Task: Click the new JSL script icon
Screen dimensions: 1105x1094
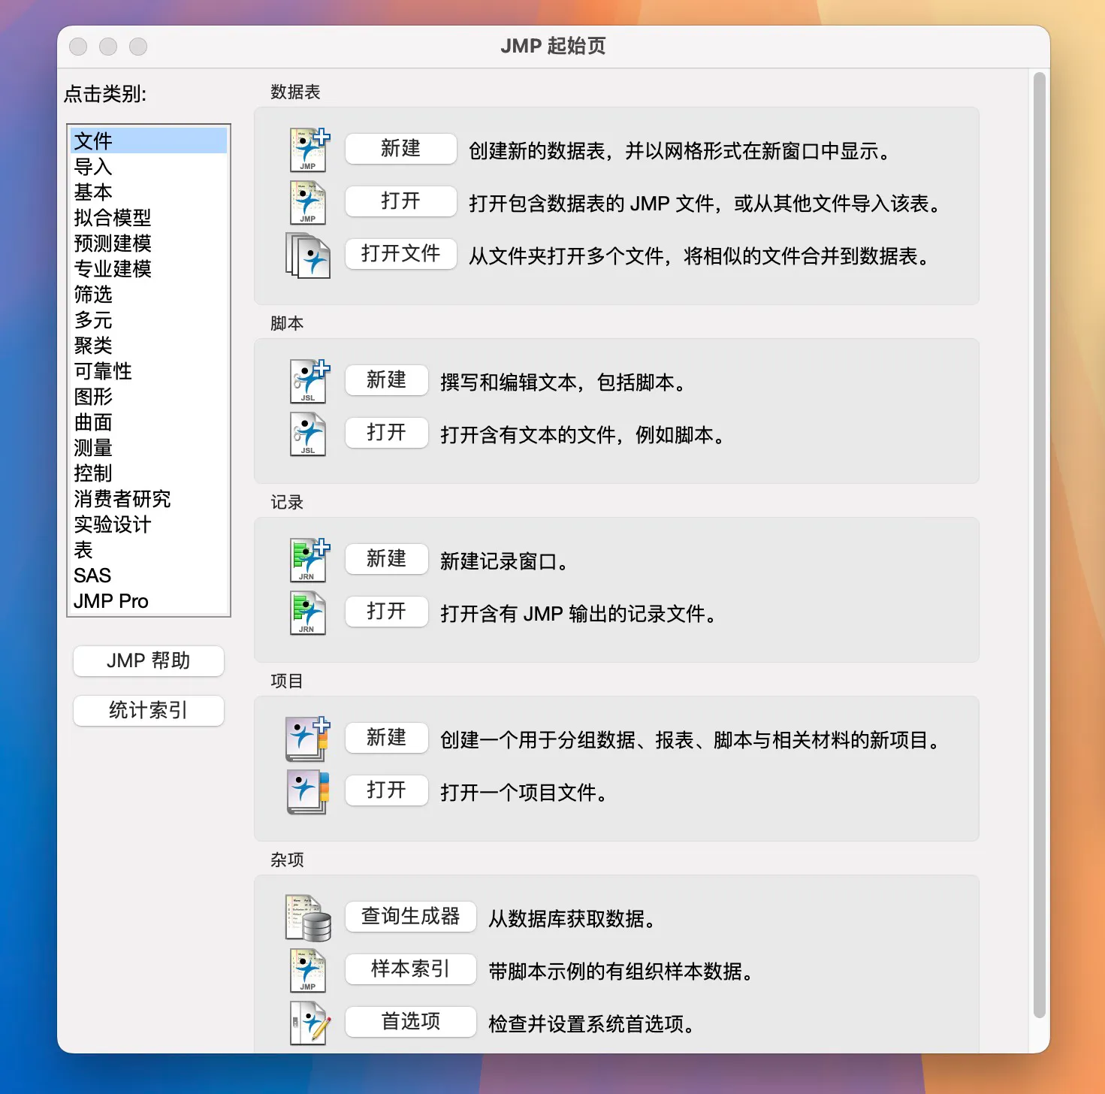Action: (x=309, y=382)
